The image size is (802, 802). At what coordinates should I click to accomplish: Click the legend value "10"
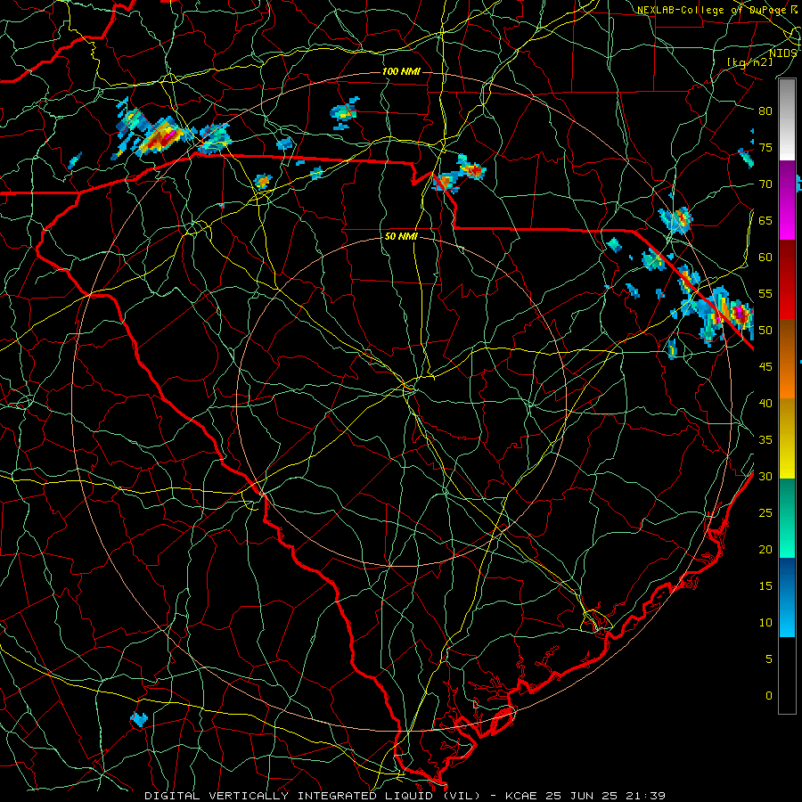pyautogui.click(x=765, y=623)
